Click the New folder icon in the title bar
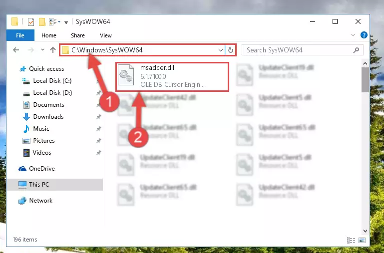 click(x=42, y=22)
